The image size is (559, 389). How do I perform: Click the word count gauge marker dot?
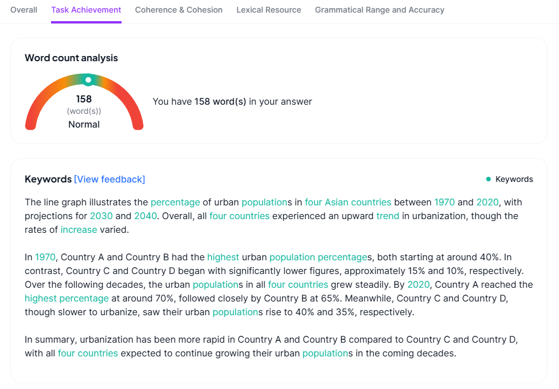tap(88, 80)
